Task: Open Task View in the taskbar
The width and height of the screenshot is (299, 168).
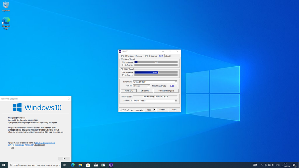Action: click(65, 165)
